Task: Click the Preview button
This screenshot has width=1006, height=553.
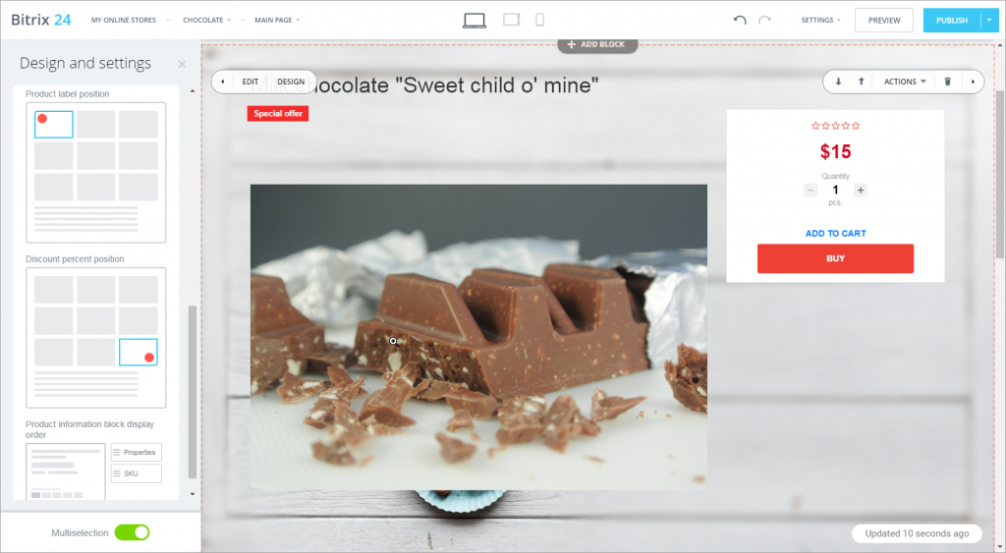Action: click(x=884, y=21)
